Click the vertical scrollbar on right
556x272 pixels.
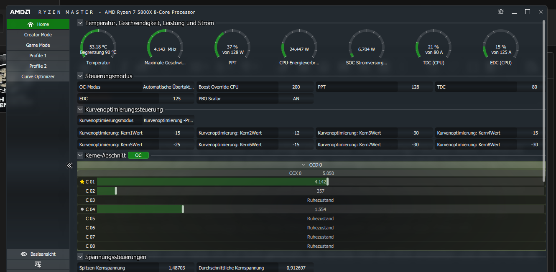544,100
